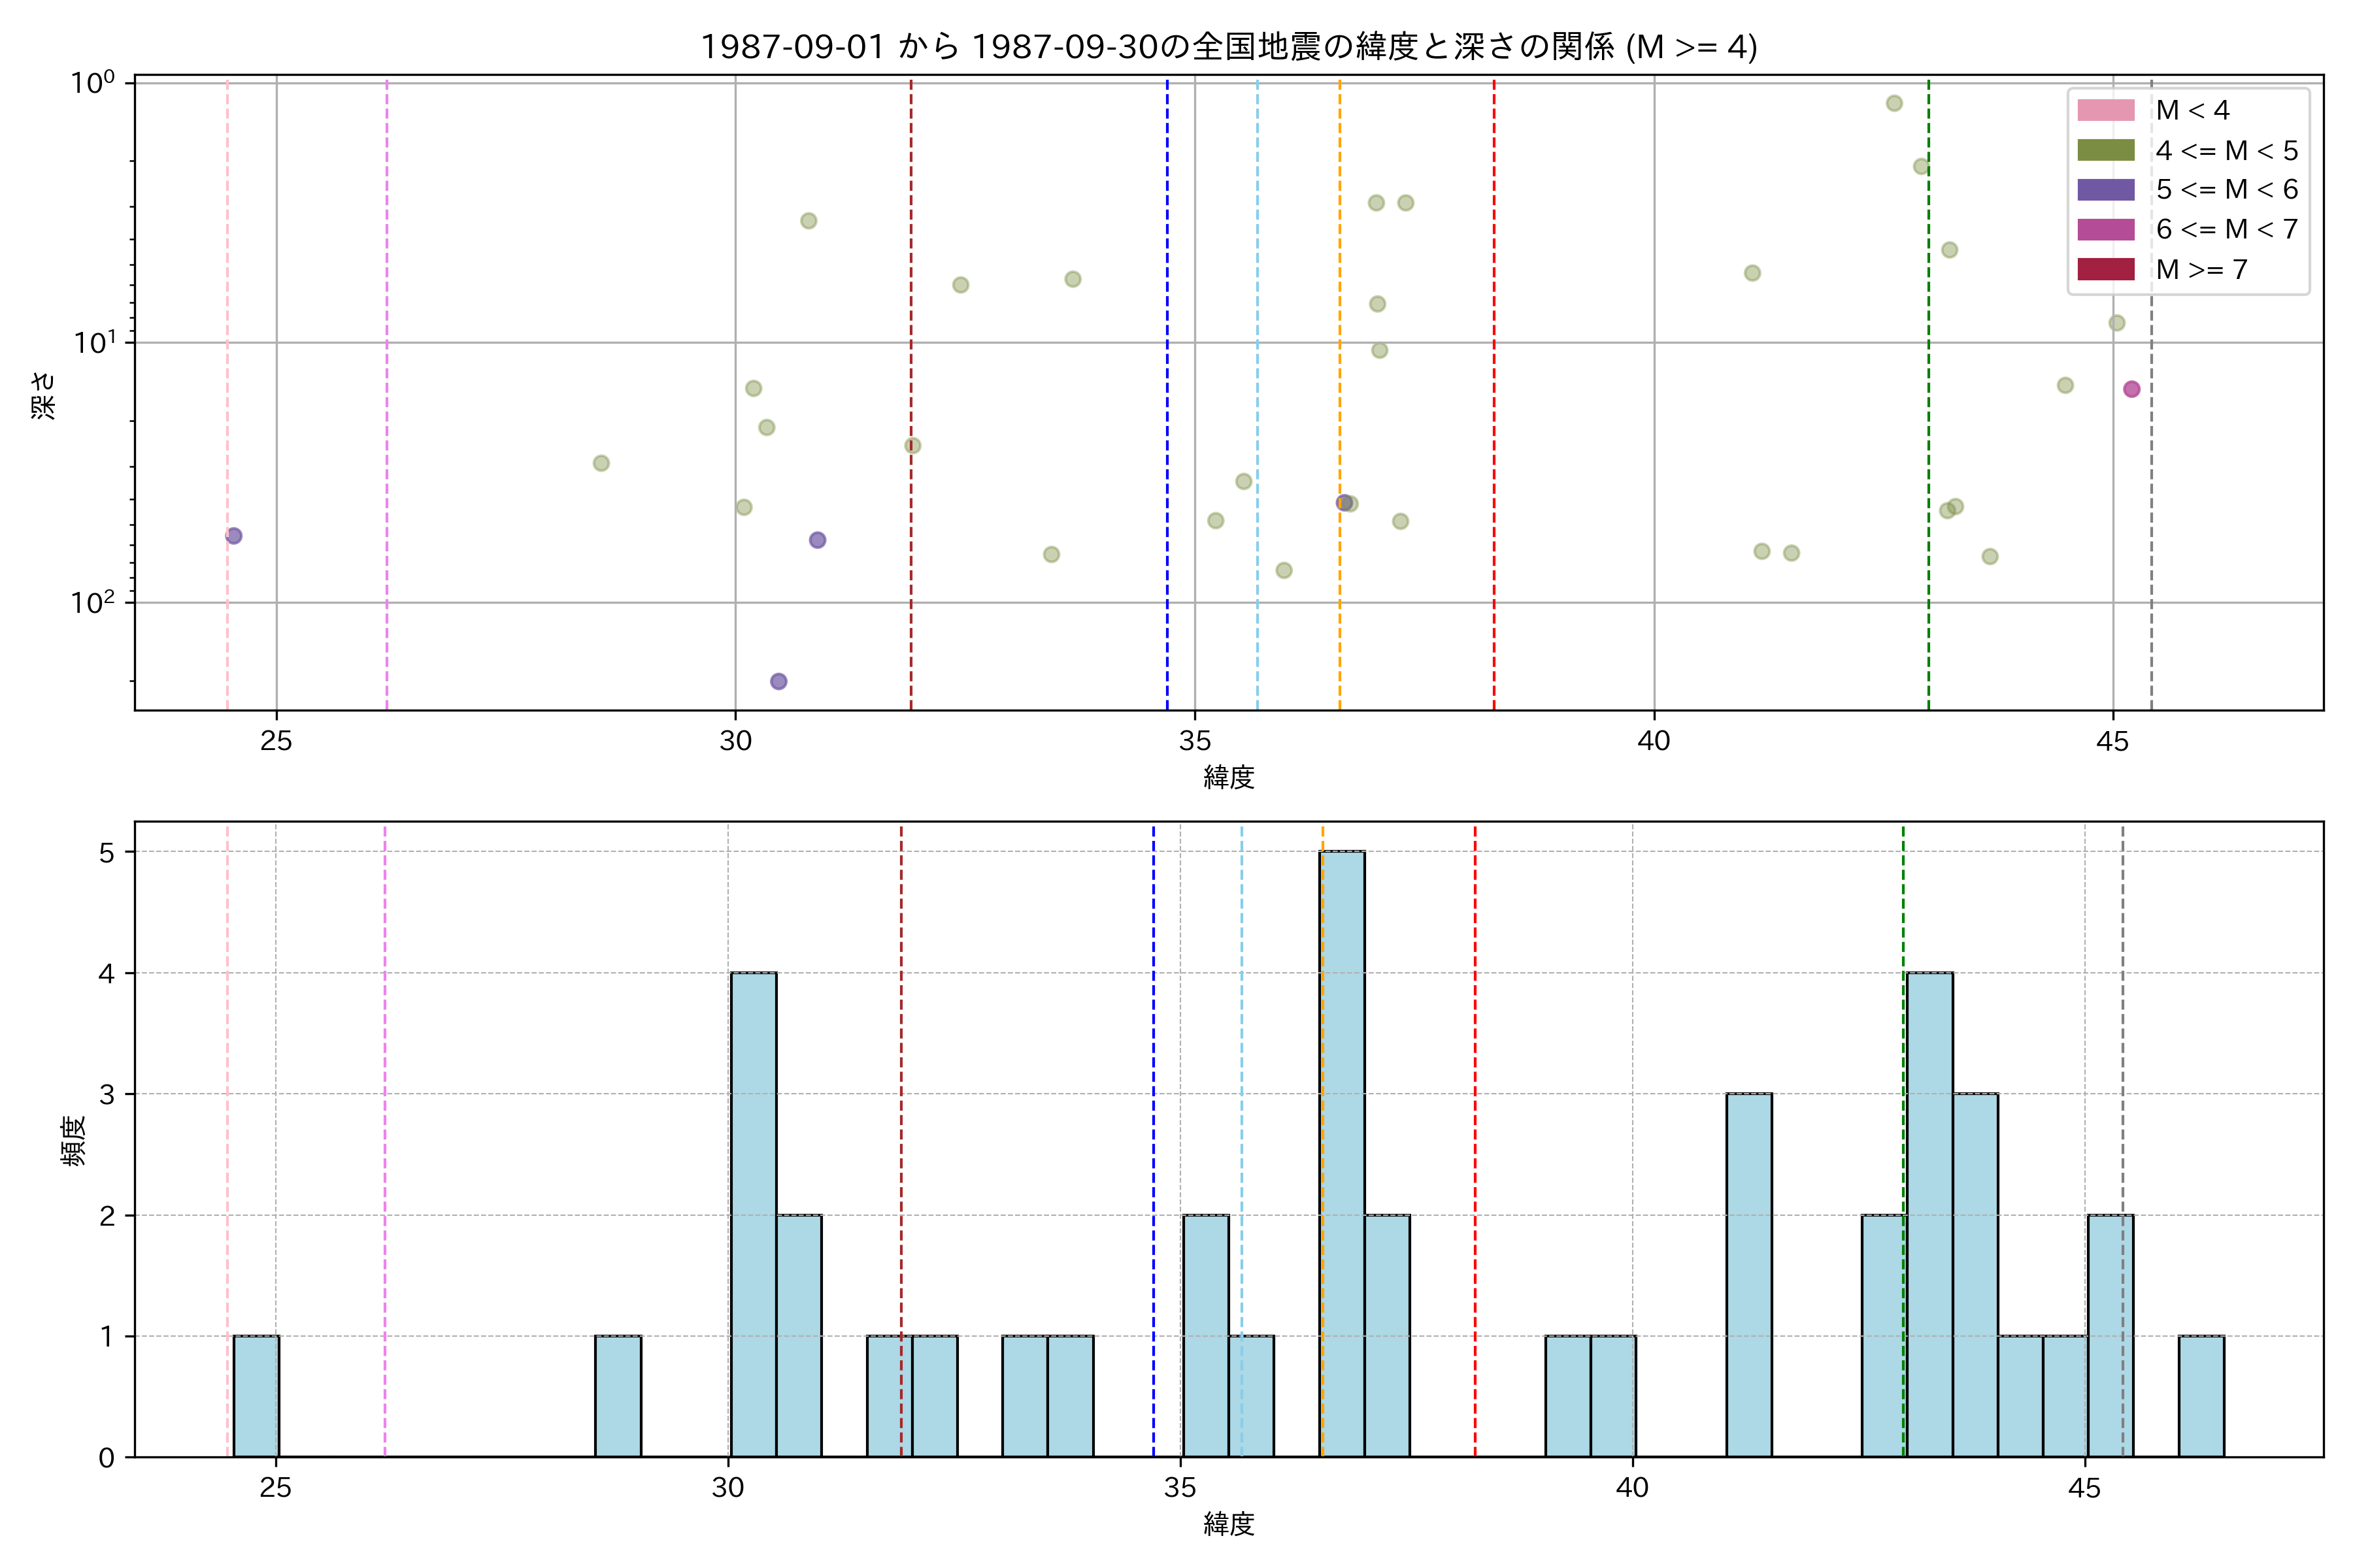Click the purple 5 <= M < 6 legend swatch

2105,189
